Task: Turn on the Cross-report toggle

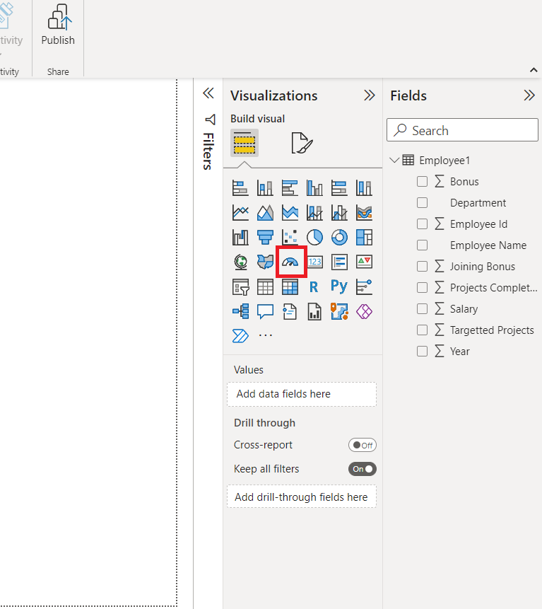Action: tap(363, 445)
